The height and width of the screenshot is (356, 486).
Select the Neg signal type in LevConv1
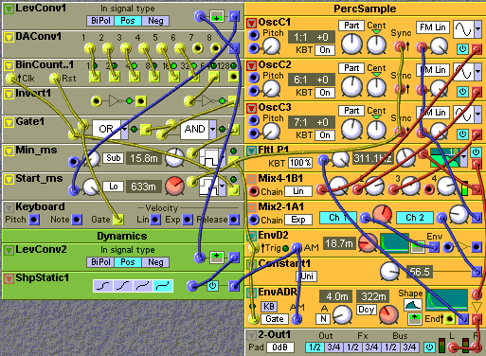pos(155,21)
